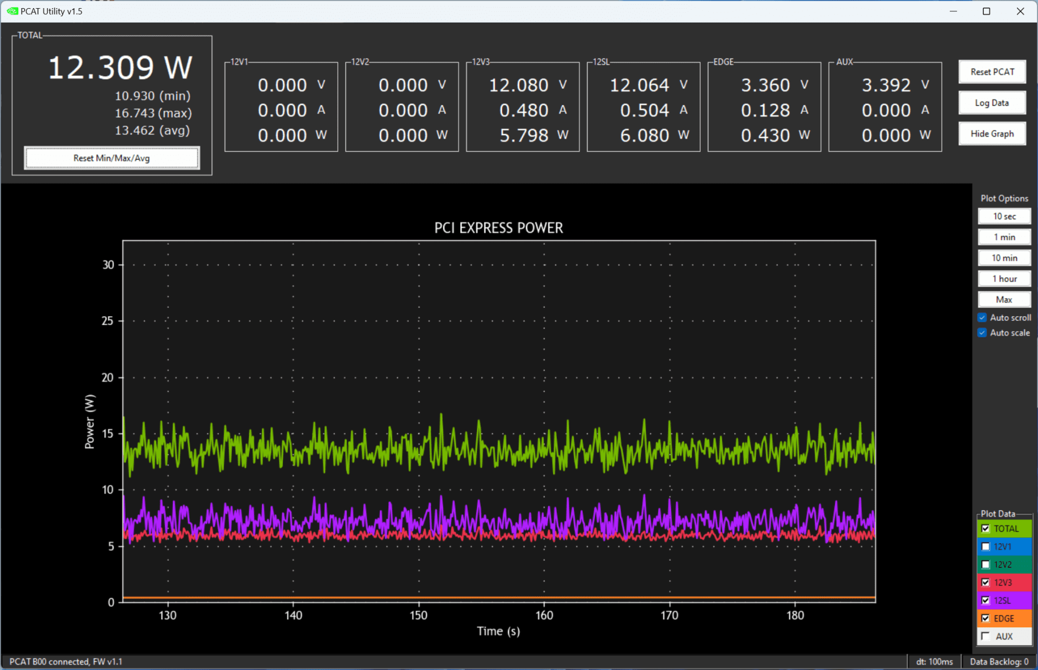Toggle the Hide Graph button
The image size is (1038, 670).
click(x=993, y=133)
